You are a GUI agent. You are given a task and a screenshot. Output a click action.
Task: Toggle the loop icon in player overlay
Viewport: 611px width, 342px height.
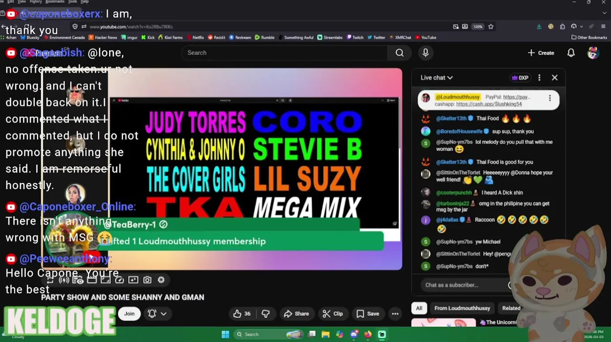pos(50,280)
